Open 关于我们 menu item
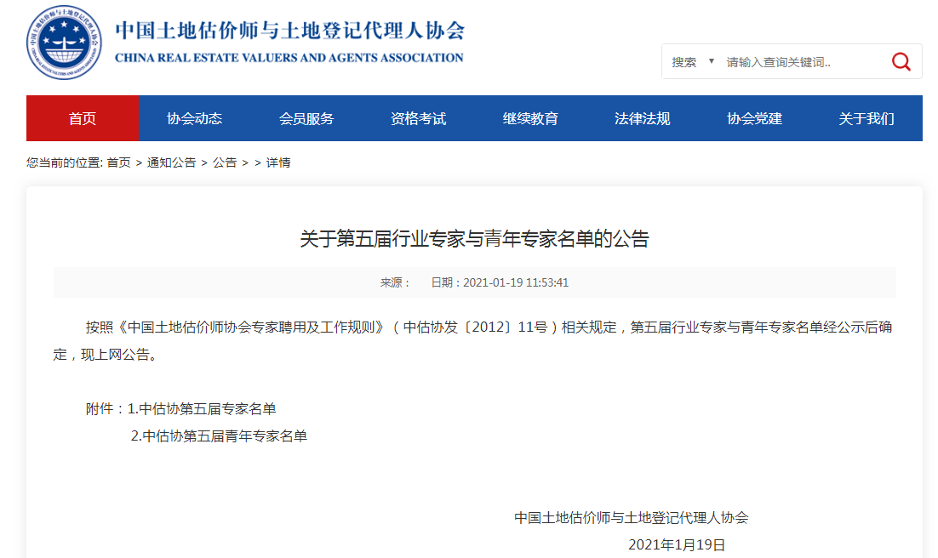The image size is (938, 558). [867, 118]
